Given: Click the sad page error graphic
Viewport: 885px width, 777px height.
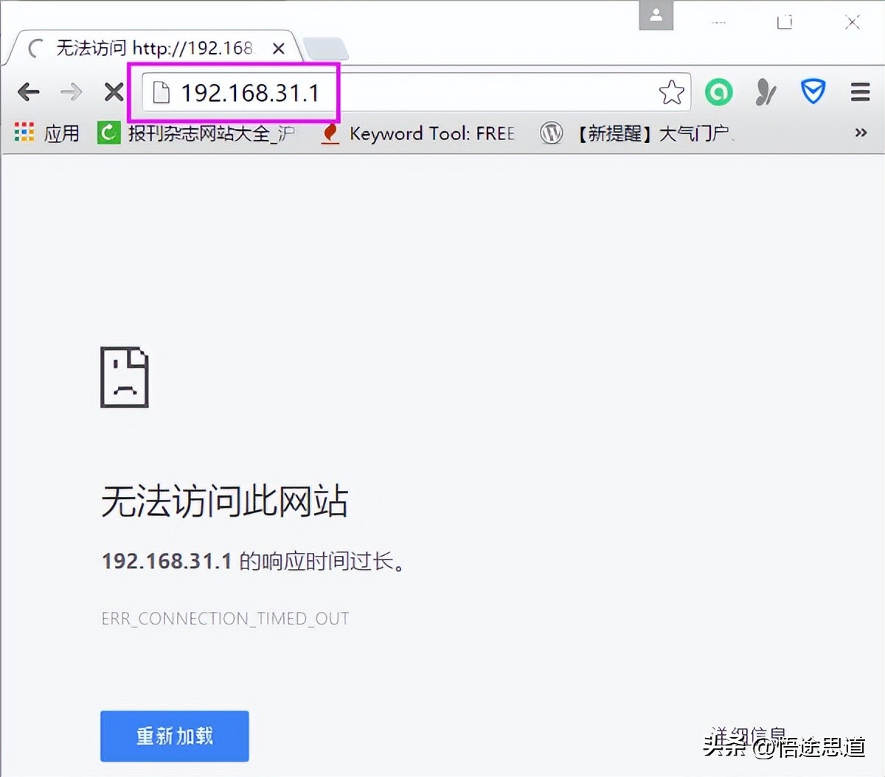Looking at the screenshot, I should point(124,377).
